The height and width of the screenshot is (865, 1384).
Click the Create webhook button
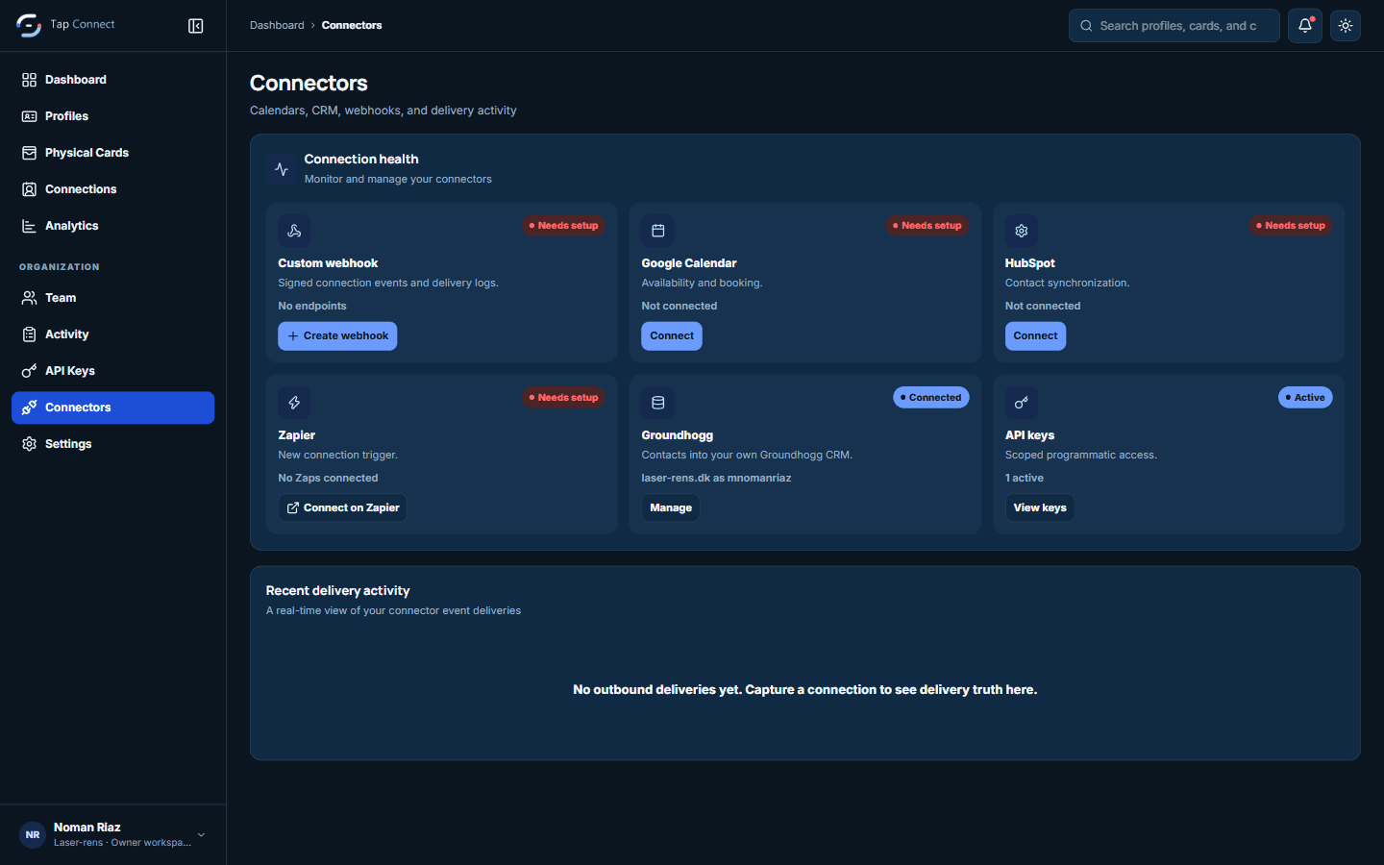(x=337, y=336)
